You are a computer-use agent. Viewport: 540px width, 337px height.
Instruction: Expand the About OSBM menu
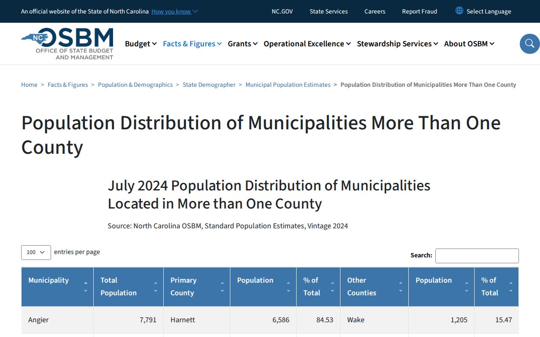tap(469, 43)
